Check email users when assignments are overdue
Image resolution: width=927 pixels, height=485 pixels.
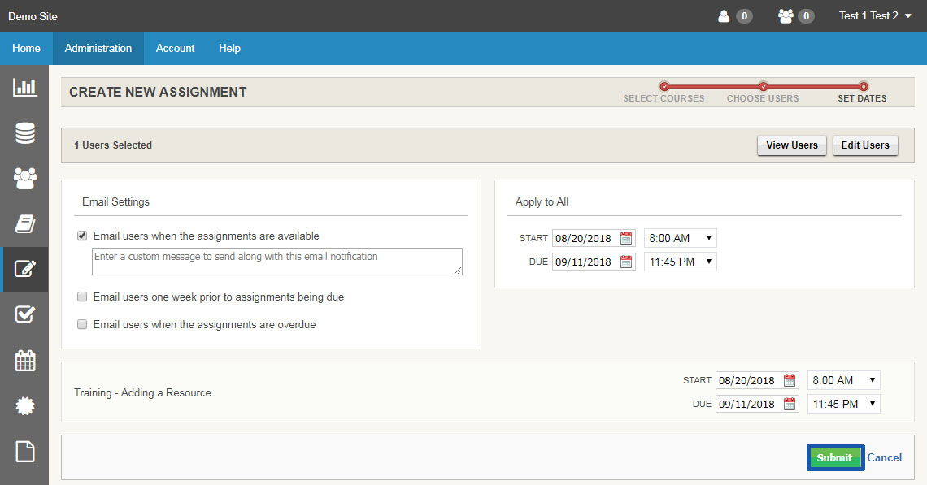81,323
